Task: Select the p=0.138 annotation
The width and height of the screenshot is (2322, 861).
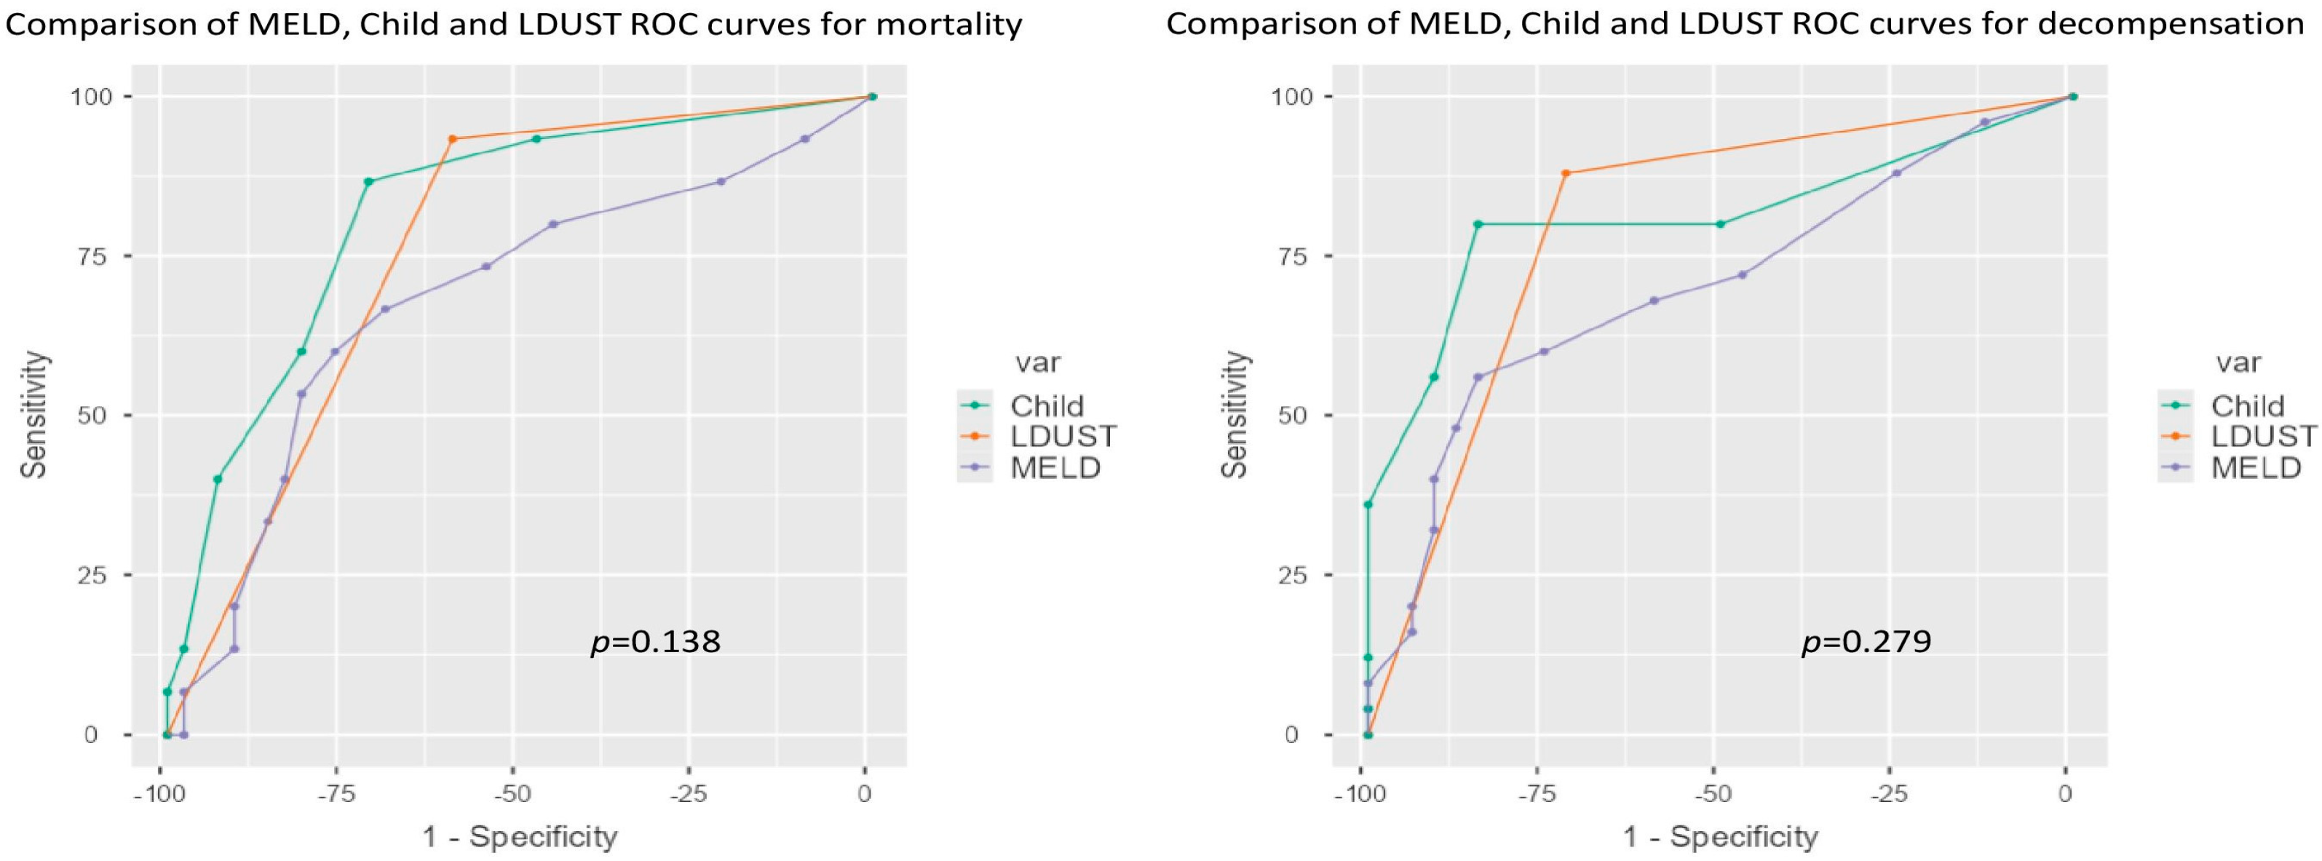Action: 655,643
